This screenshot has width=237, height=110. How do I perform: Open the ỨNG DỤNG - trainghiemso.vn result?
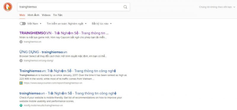pos(43,52)
